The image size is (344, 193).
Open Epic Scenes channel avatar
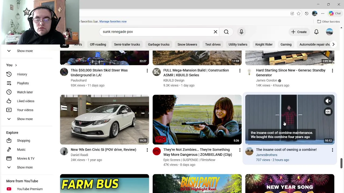tap(157, 151)
